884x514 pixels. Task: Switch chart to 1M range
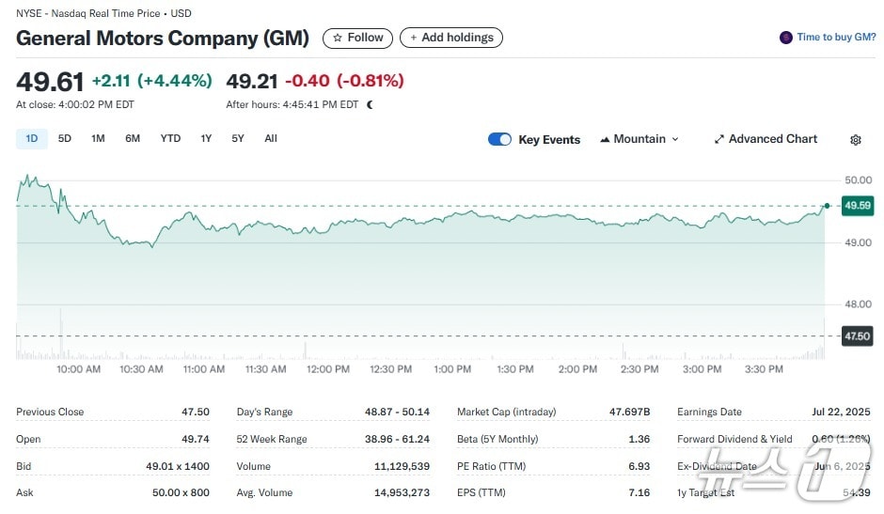[x=98, y=139]
